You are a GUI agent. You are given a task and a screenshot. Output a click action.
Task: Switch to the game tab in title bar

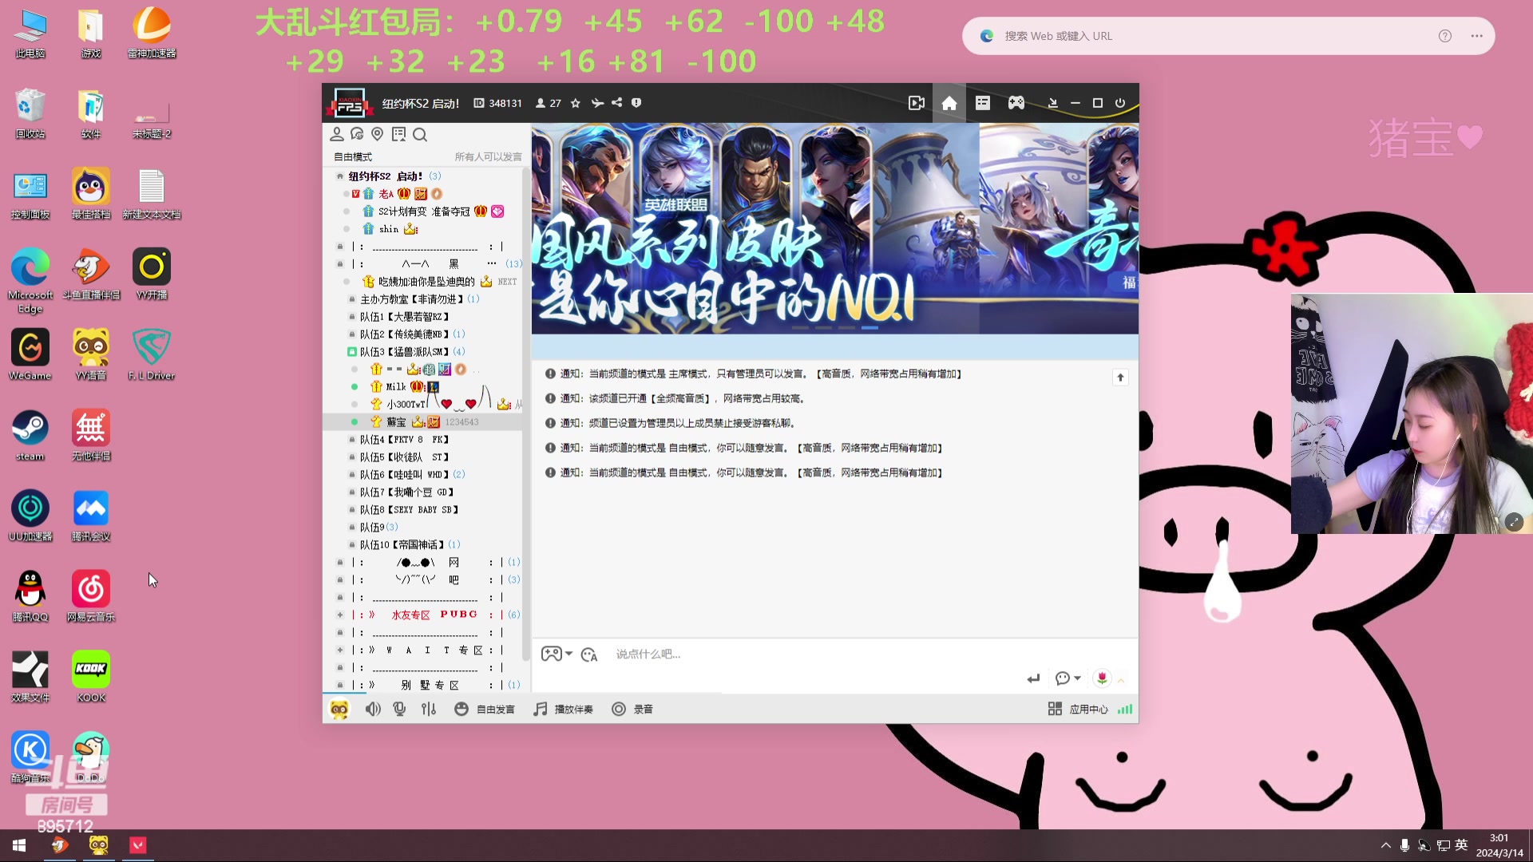click(x=1016, y=102)
